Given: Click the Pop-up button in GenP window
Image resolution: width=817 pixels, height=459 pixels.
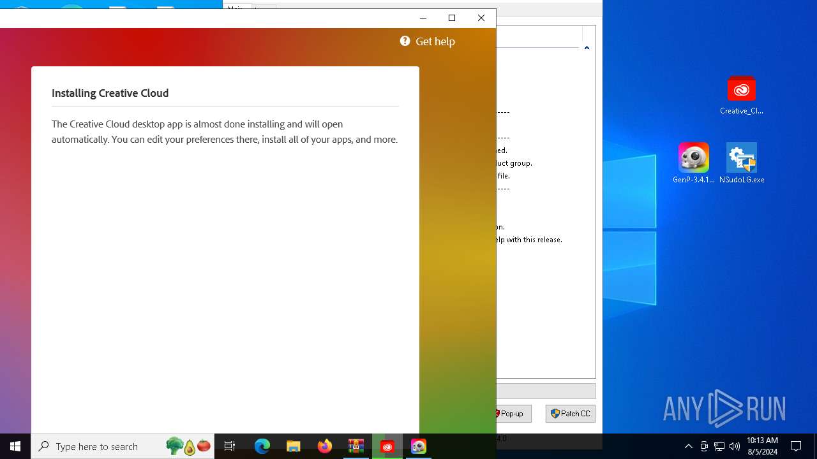Looking at the screenshot, I should coord(513,414).
